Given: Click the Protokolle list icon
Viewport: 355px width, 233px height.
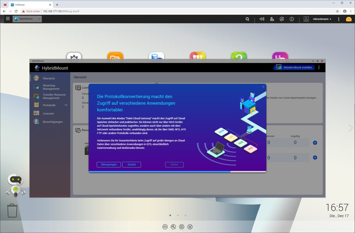Looking at the screenshot, I should pyautogui.click(x=36, y=105).
